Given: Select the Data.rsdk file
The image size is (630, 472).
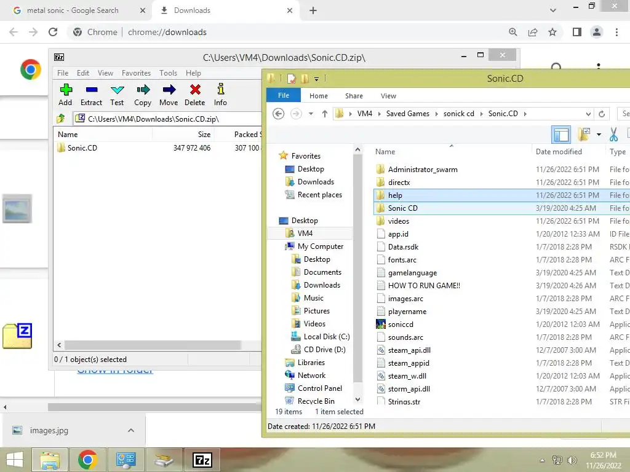Looking at the screenshot, I should (403, 247).
